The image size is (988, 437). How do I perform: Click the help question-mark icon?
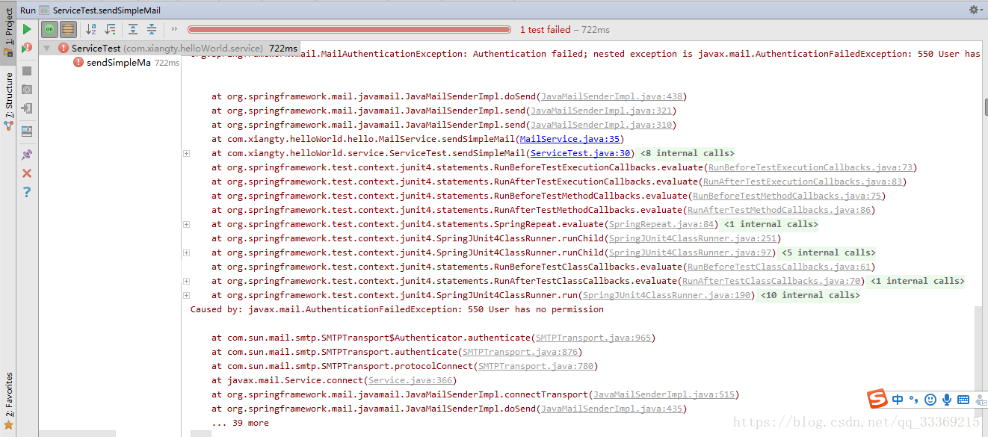[x=27, y=191]
